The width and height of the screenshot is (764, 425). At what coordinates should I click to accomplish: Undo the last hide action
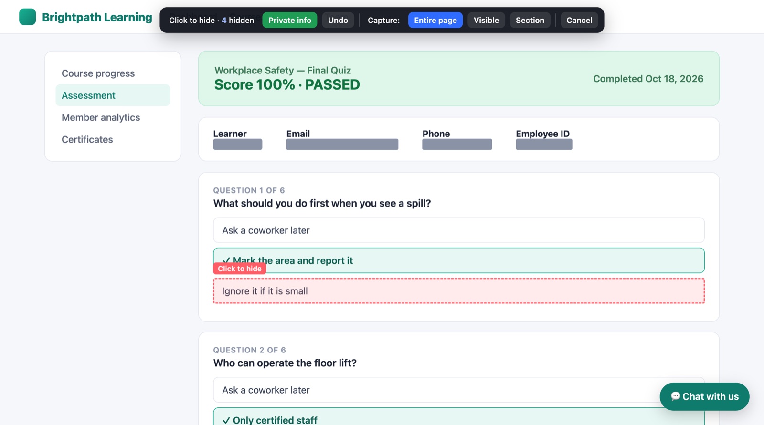click(338, 20)
